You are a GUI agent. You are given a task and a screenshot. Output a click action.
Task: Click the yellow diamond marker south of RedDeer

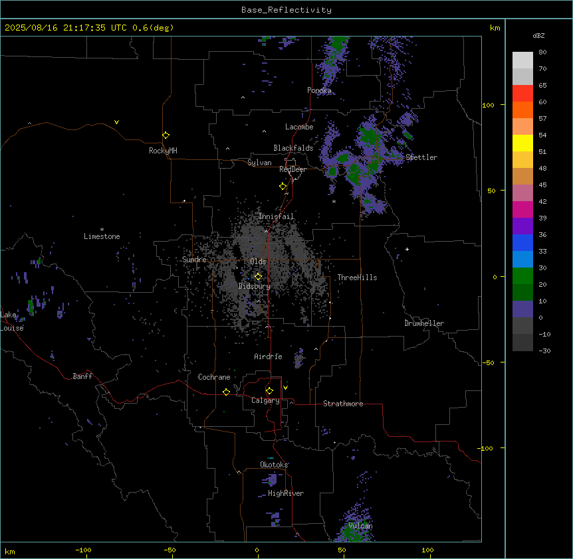tap(283, 187)
